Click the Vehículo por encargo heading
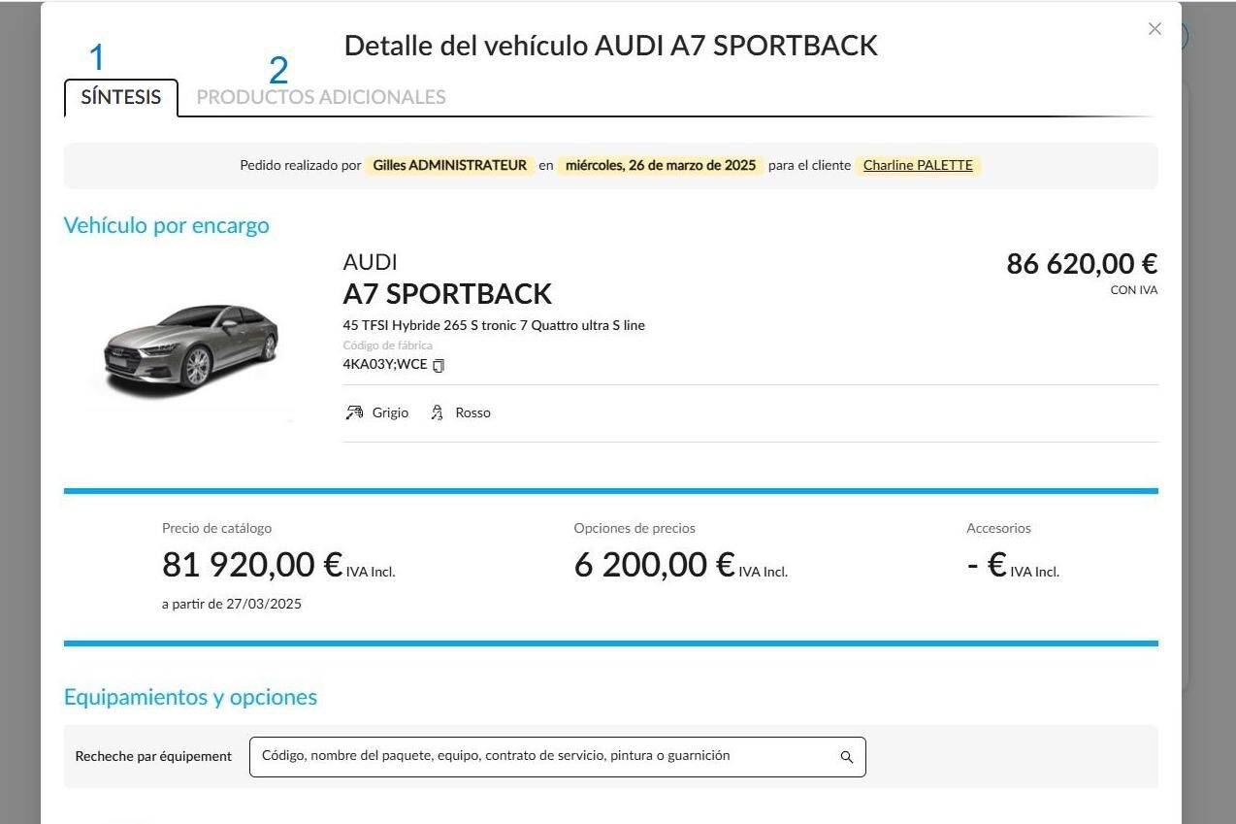This screenshot has width=1236, height=824. pyautogui.click(x=166, y=225)
